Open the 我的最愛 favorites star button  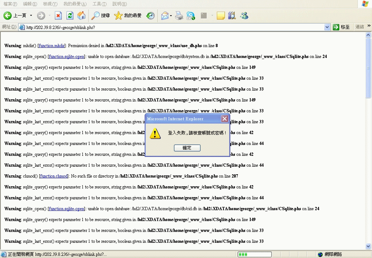tap(128, 16)
